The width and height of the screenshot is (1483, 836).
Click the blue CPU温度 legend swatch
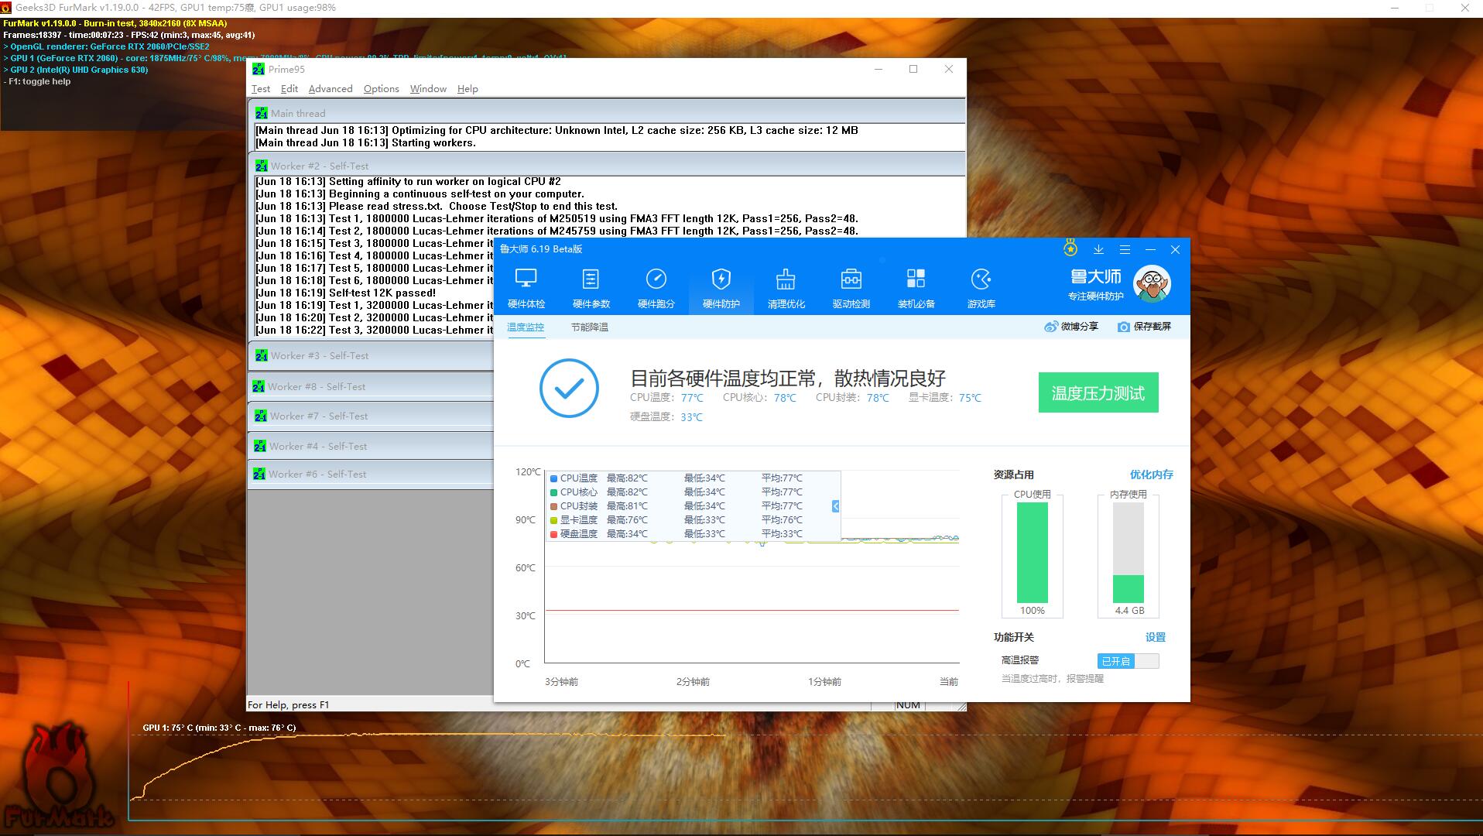pyautogui.click(x=553, y=478)
